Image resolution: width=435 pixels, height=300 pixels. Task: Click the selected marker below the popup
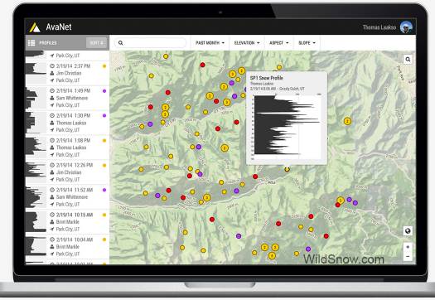click(288, 169)
